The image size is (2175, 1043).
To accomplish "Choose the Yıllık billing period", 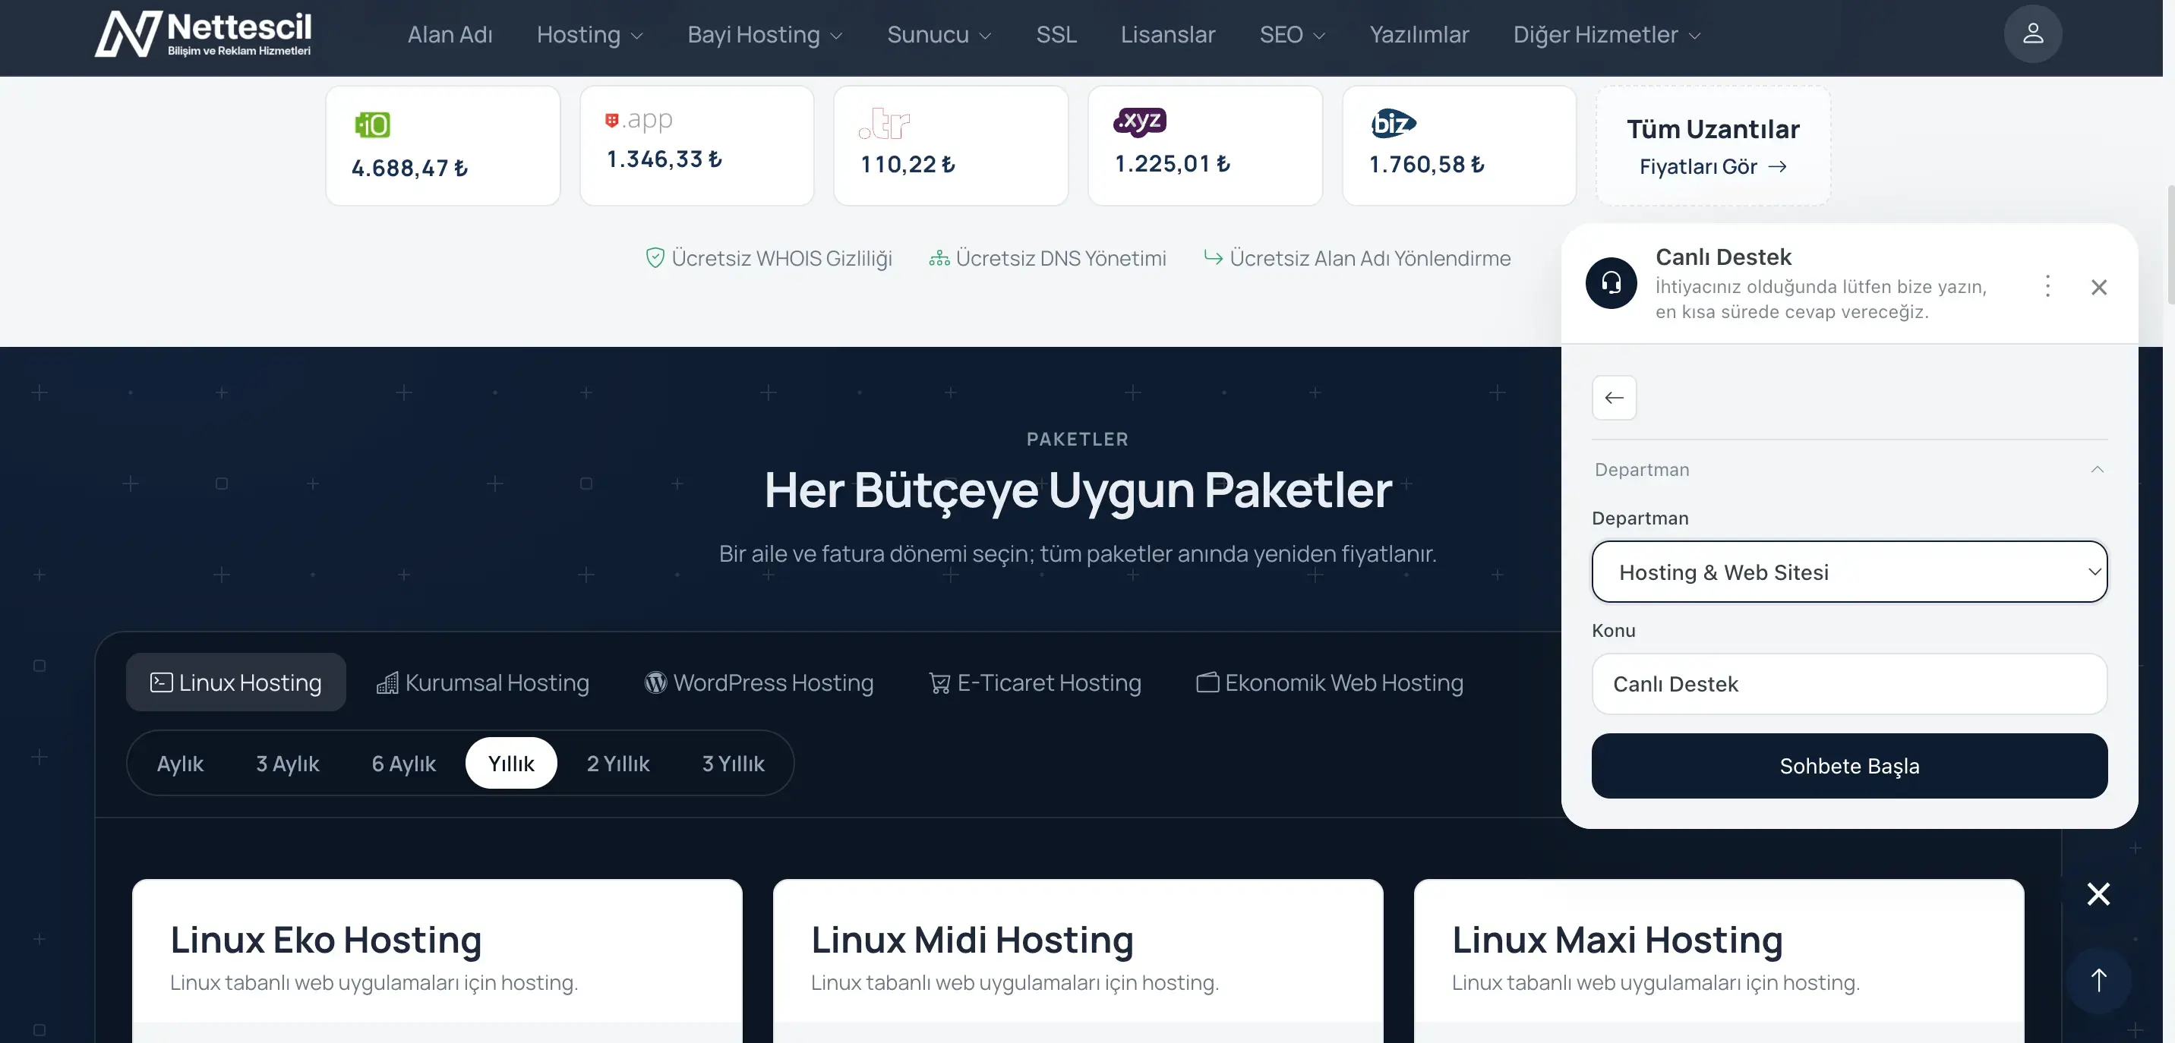I will pos(511,763).
